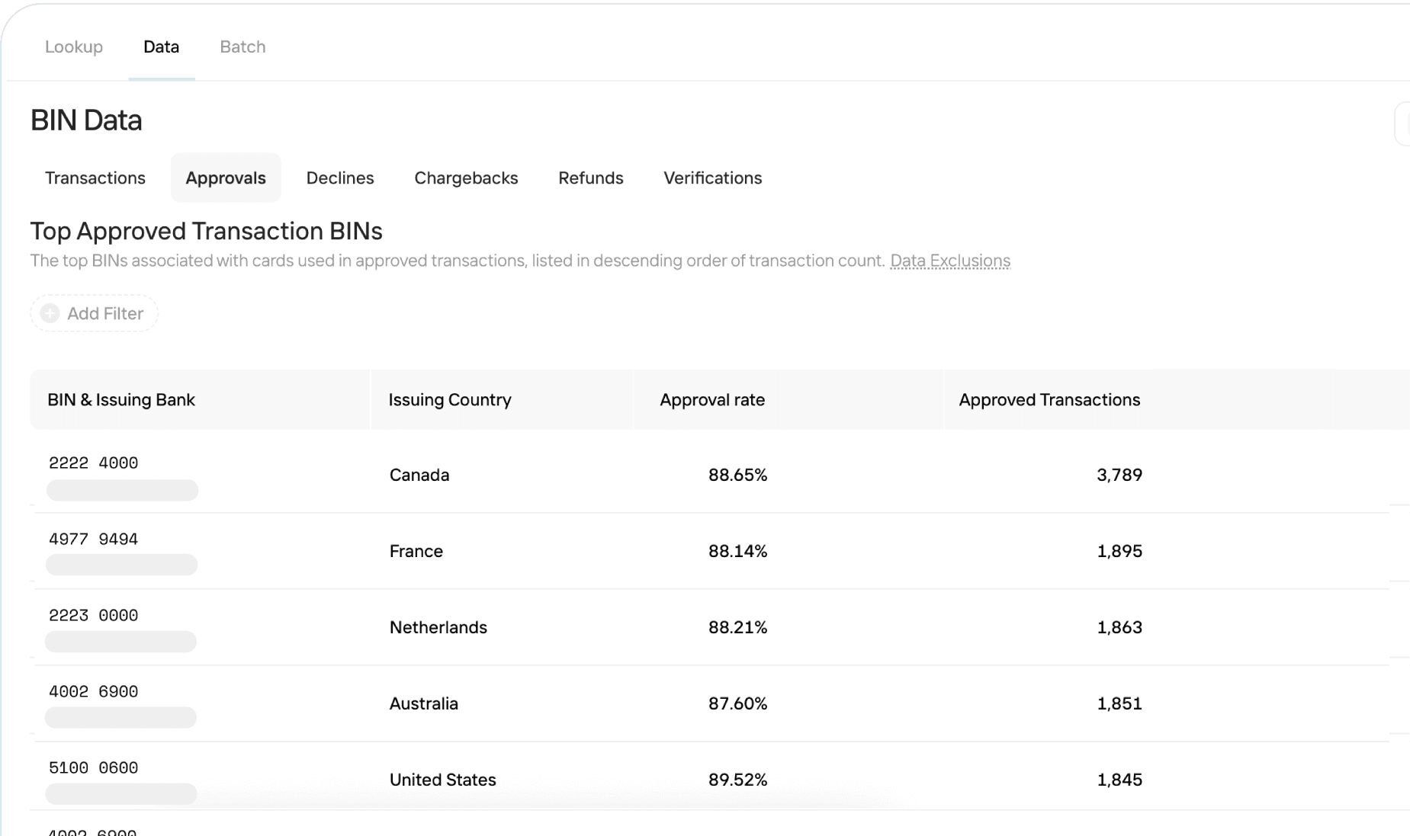Select BIN 4977 9494
Image resolution: width=1410 pixels, height=836 pixels.
(x=93, y=539)
